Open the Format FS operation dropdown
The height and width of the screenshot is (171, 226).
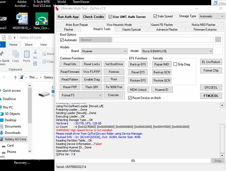click(82, 95)
